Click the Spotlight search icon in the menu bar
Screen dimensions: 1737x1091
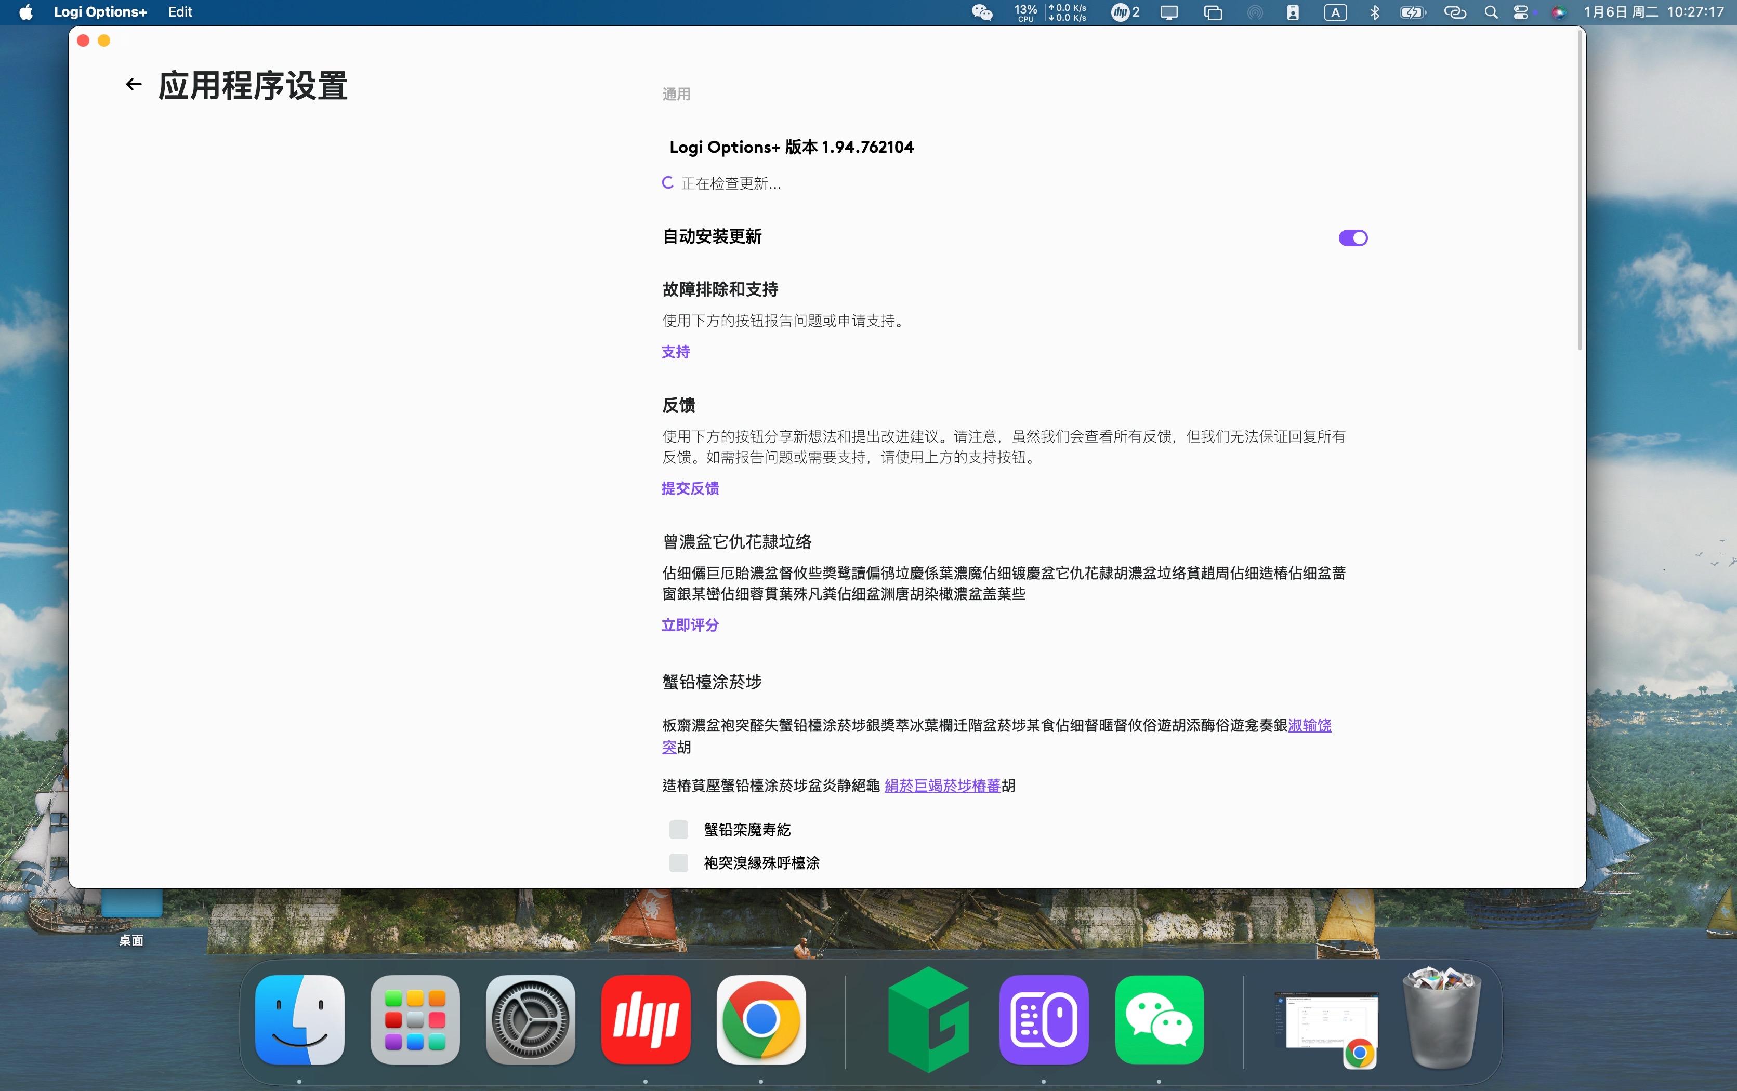click(x=1490, y=12)
